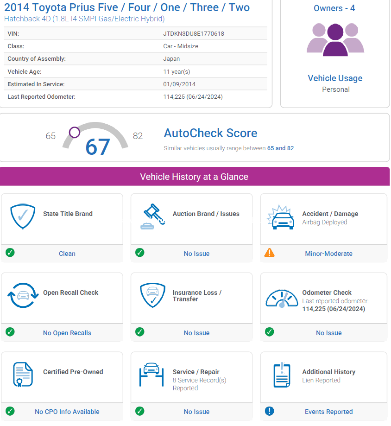Open the No CPO Info Available link
The height and width of the screenshot is (426, 391).
coord(67,412)
